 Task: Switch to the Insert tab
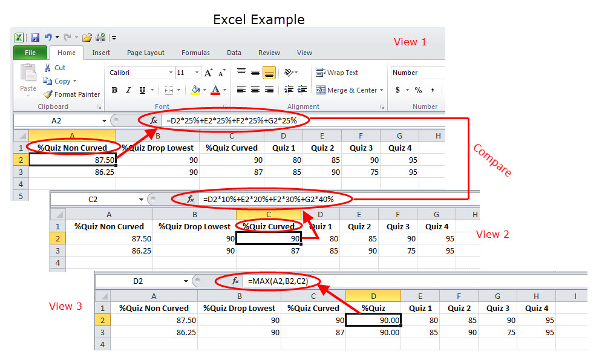[101, 53]
